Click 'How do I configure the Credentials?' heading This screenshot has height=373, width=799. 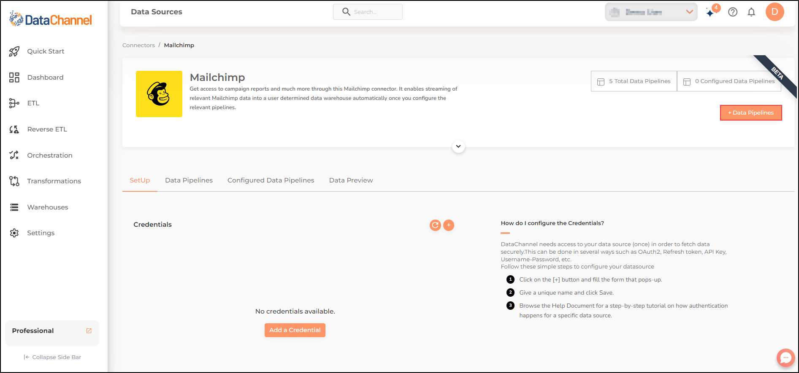553,223
